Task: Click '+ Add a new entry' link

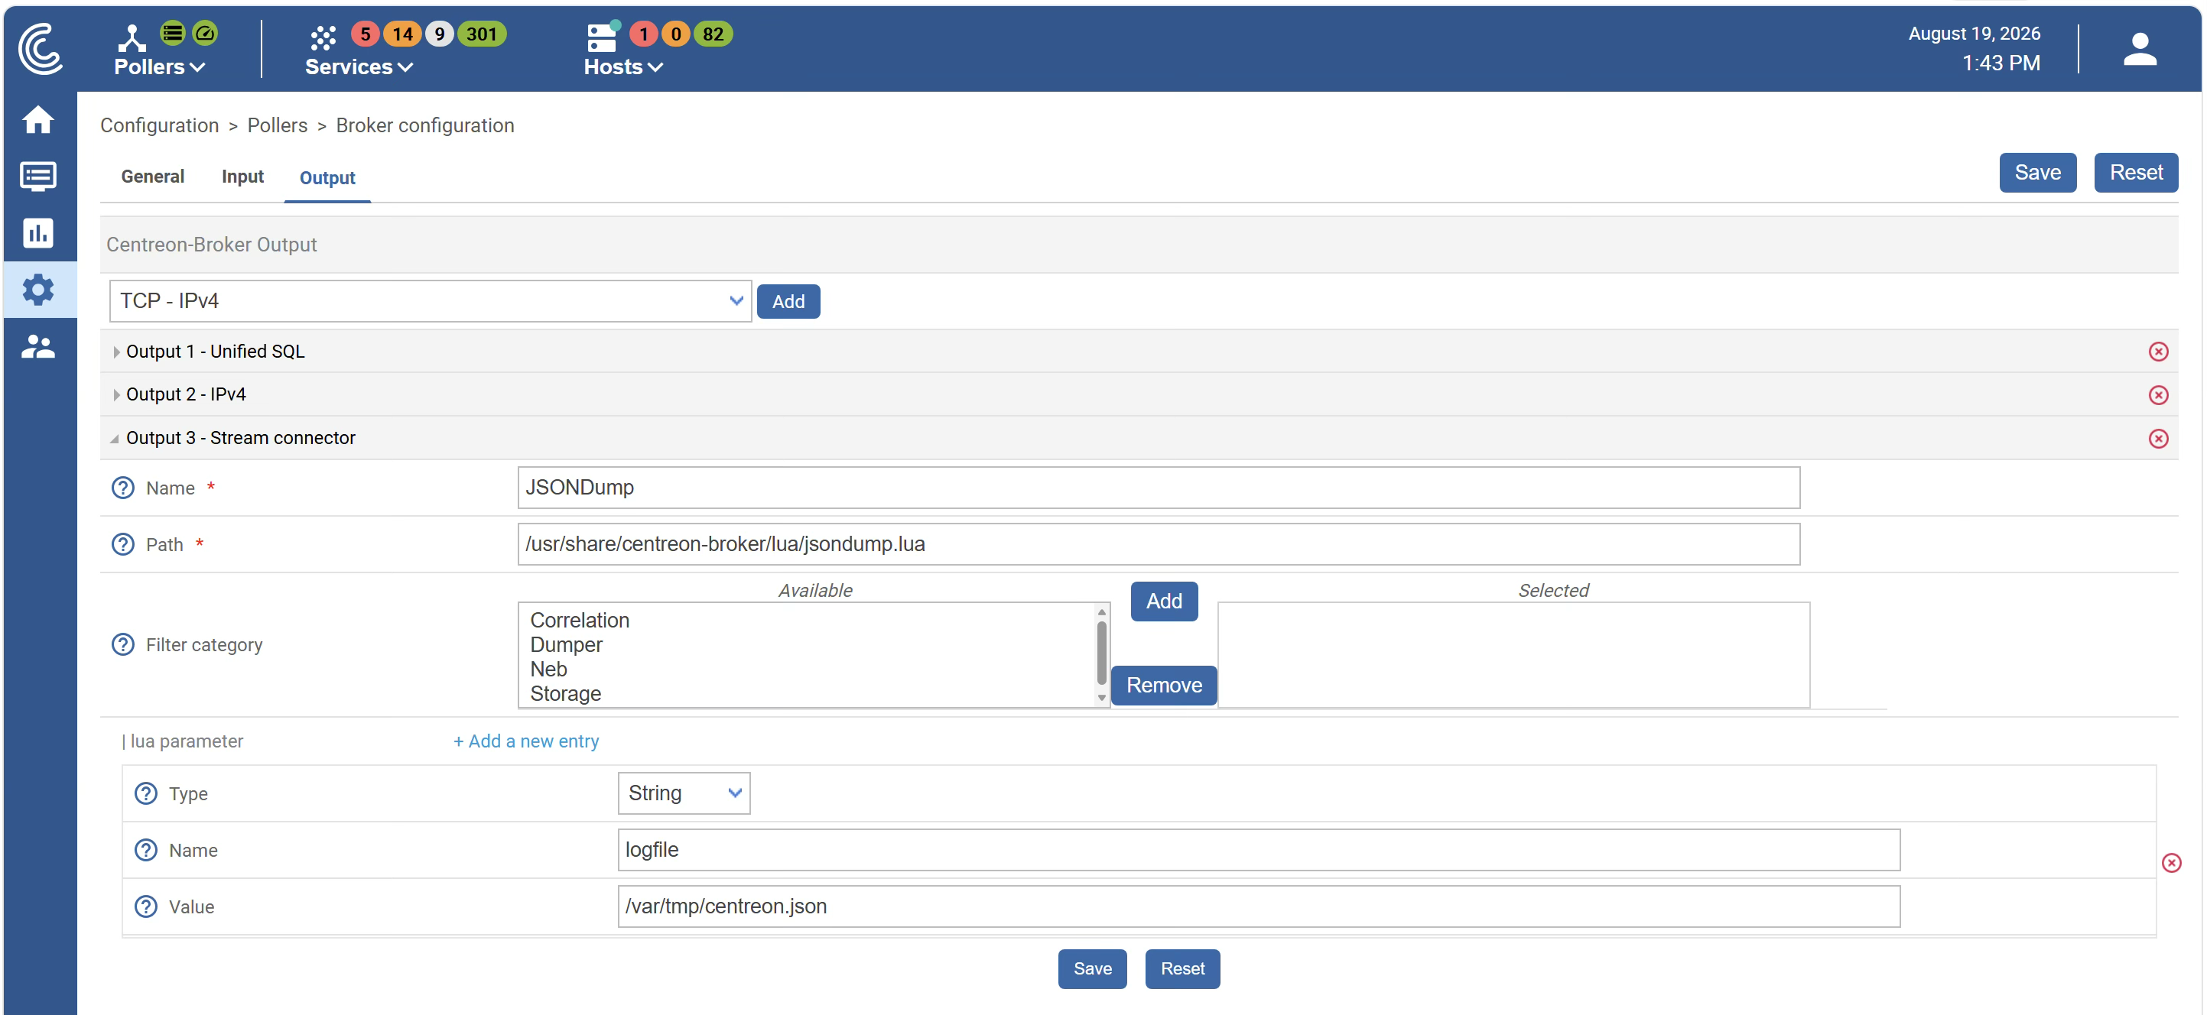Action: point(526,742)
